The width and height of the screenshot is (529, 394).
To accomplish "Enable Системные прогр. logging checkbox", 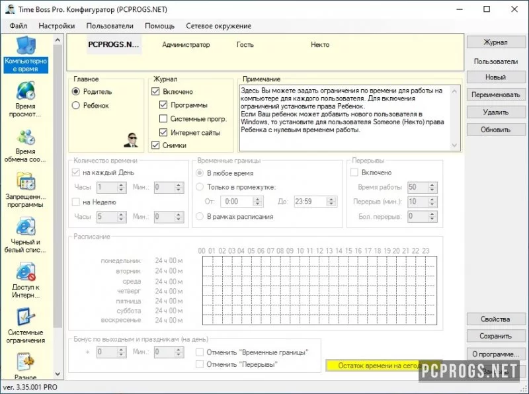I will (163, 119).
